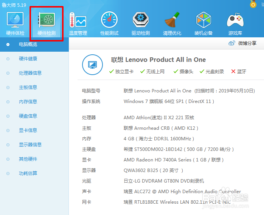Click the 无线上网 feature label
This screenshot has width=264, height=215.
pyautogui.click(x=155, y=72)
